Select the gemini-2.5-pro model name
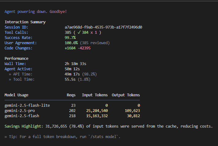 tap(20, 111)
